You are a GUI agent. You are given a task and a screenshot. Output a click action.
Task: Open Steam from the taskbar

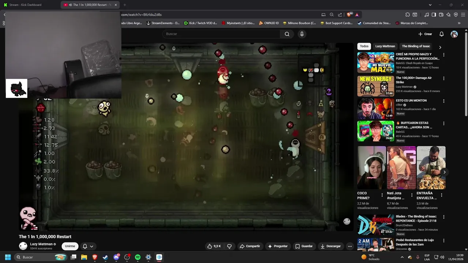pyautogui.click(x=105, y=257)
